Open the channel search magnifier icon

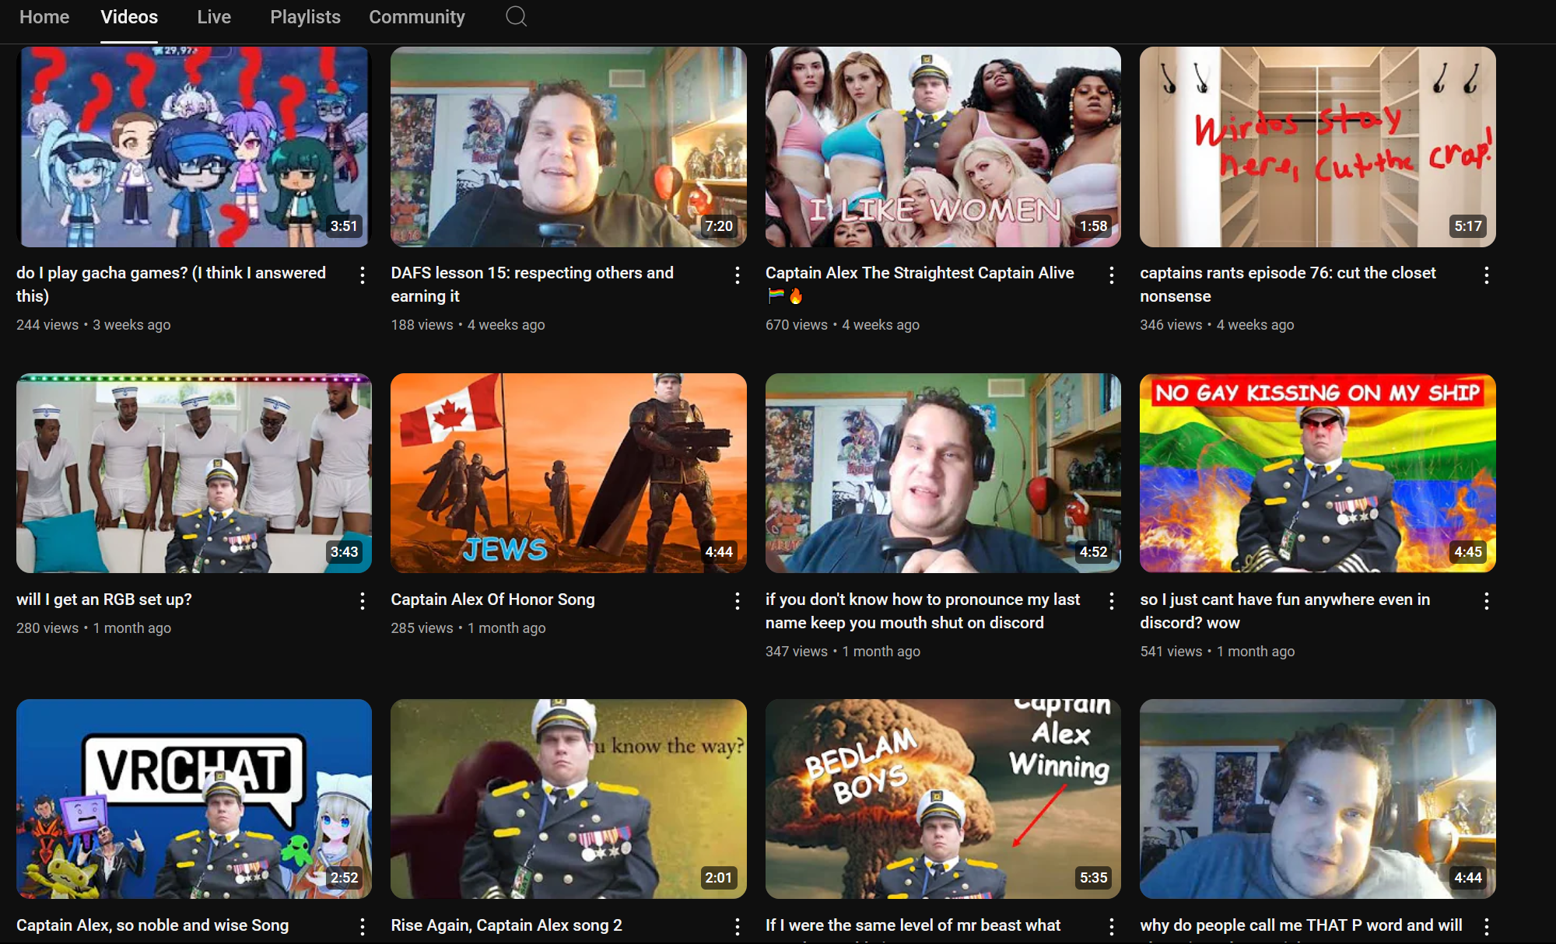pos(516,16)
